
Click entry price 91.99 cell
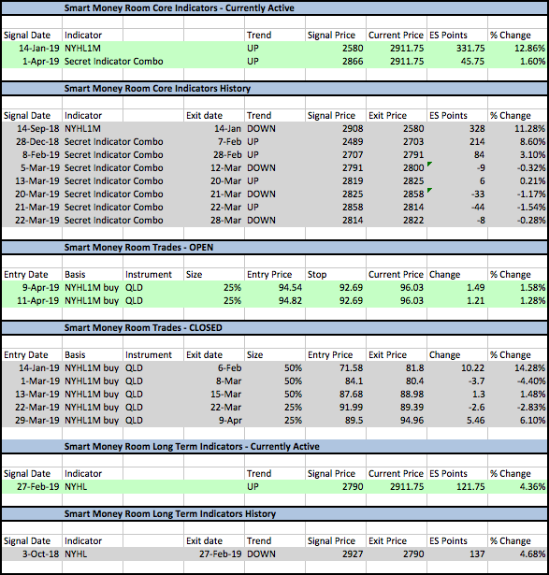351,407
